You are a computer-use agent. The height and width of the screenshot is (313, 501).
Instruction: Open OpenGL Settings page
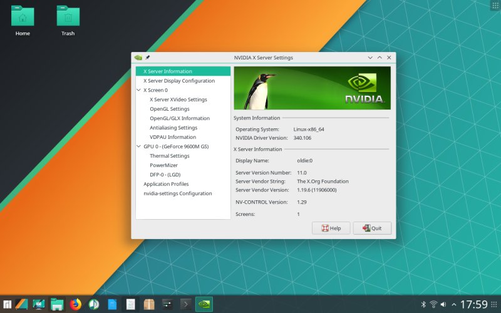[169, 109]
